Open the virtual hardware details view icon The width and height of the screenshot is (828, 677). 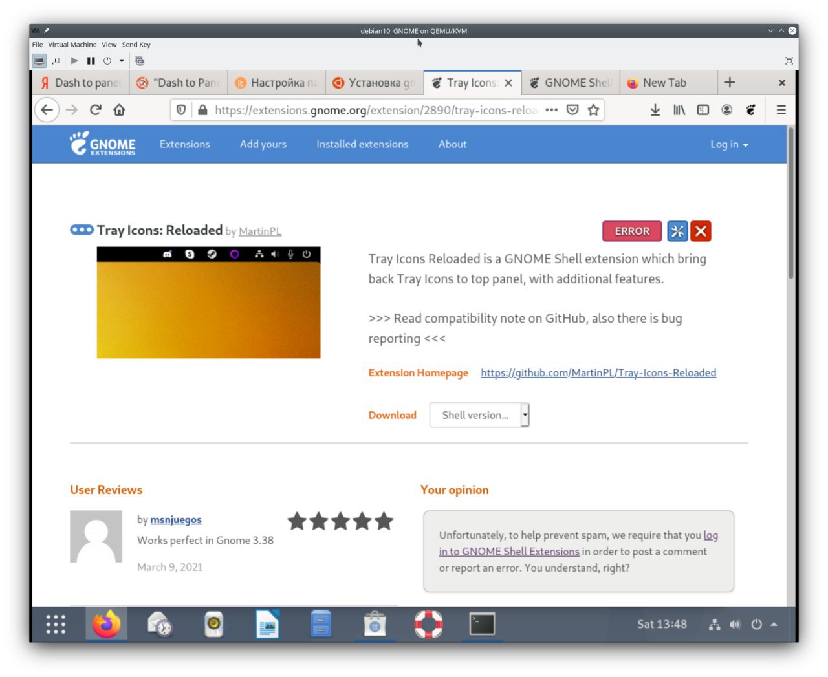tap(56, 61)
